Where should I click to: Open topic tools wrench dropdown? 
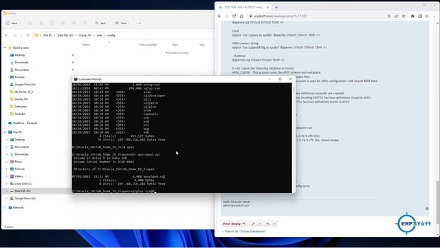tap(256, 224)
